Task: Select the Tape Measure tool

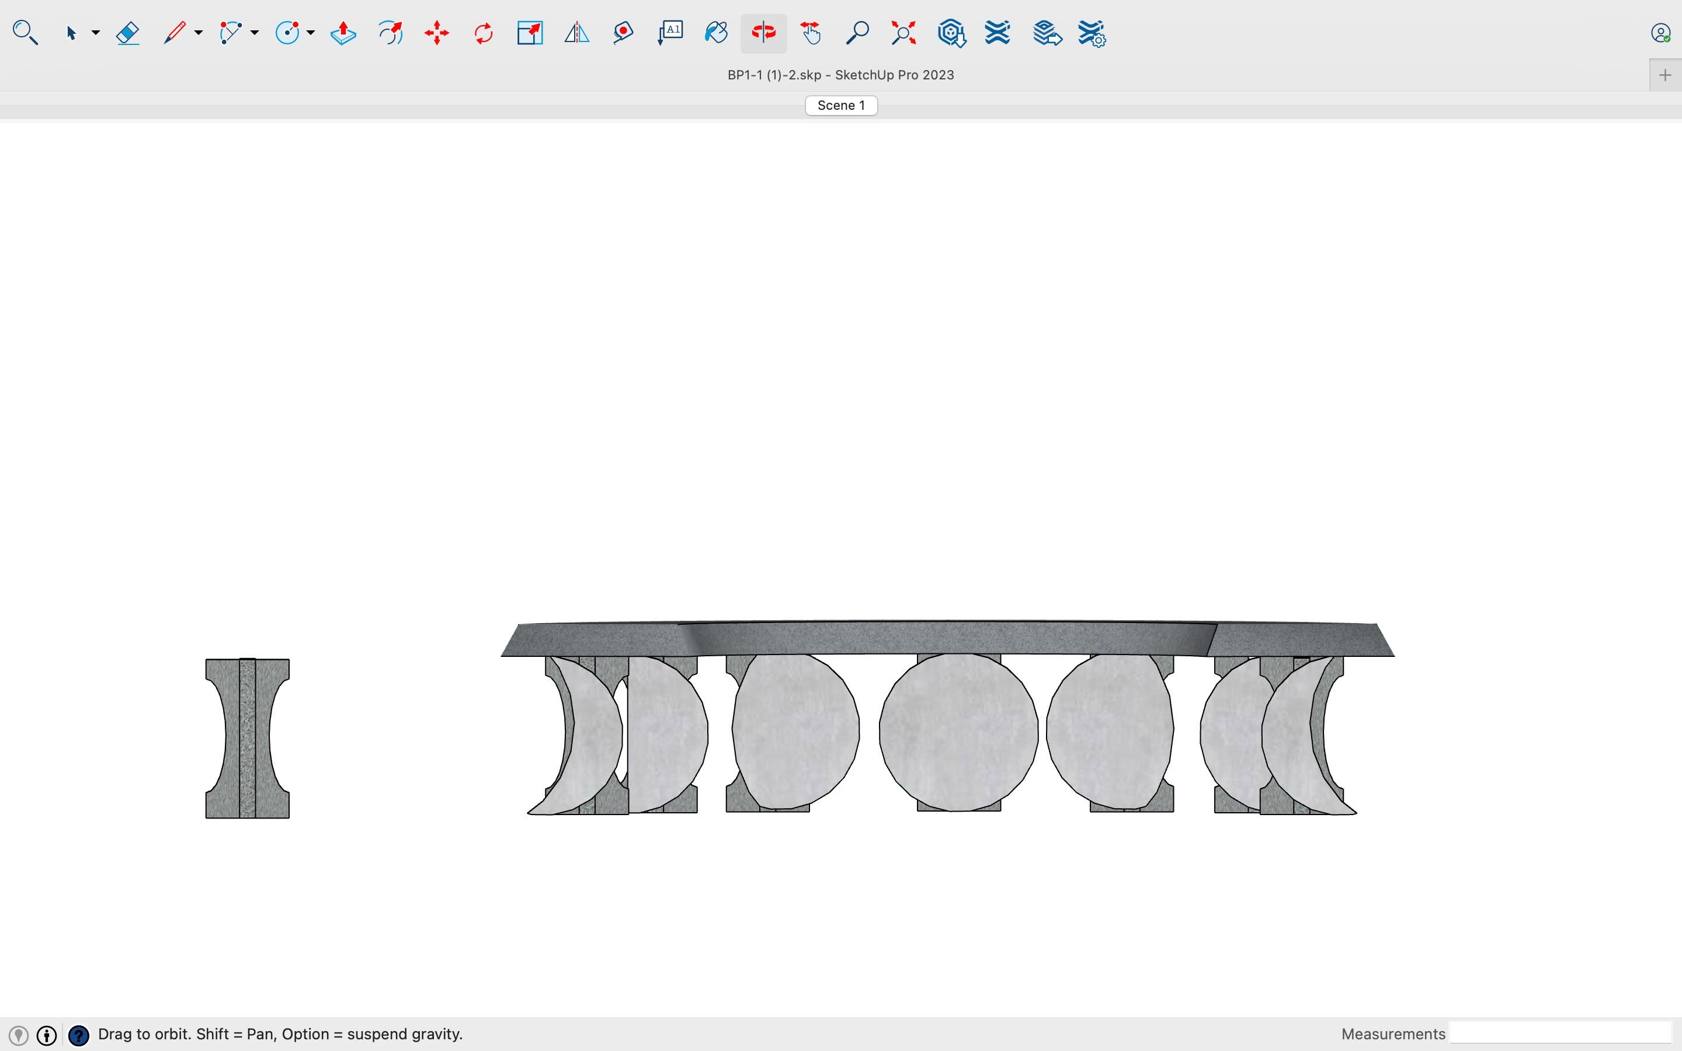Action: click(623, 33)
